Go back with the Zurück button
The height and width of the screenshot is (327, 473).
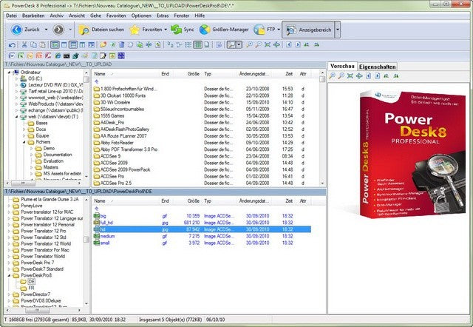coord(25,30)
